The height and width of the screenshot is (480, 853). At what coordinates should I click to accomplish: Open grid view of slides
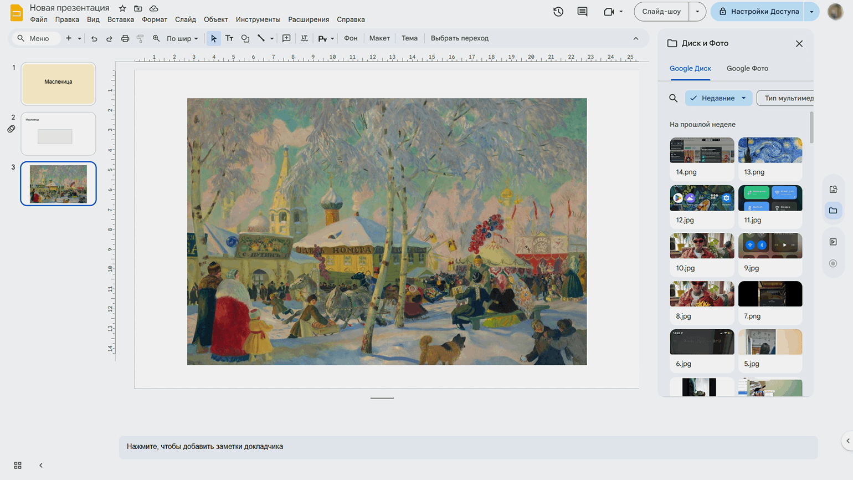pyautogui.click(x=18, y=466)
